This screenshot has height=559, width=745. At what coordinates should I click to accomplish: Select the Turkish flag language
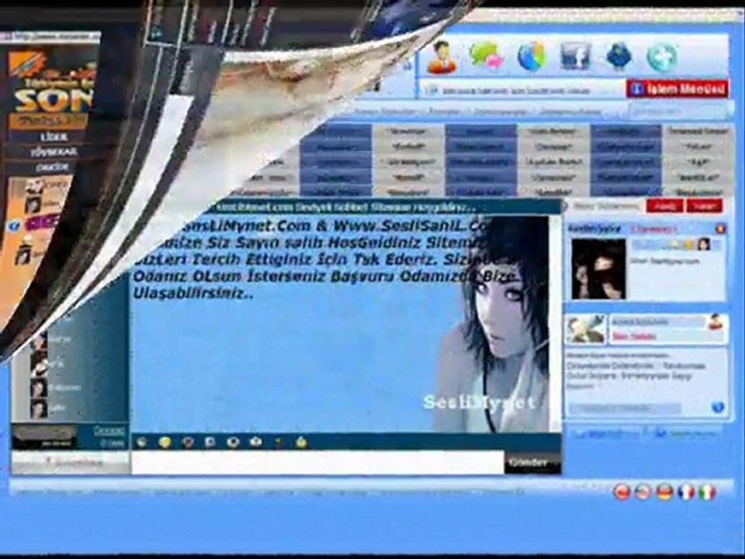622,491
